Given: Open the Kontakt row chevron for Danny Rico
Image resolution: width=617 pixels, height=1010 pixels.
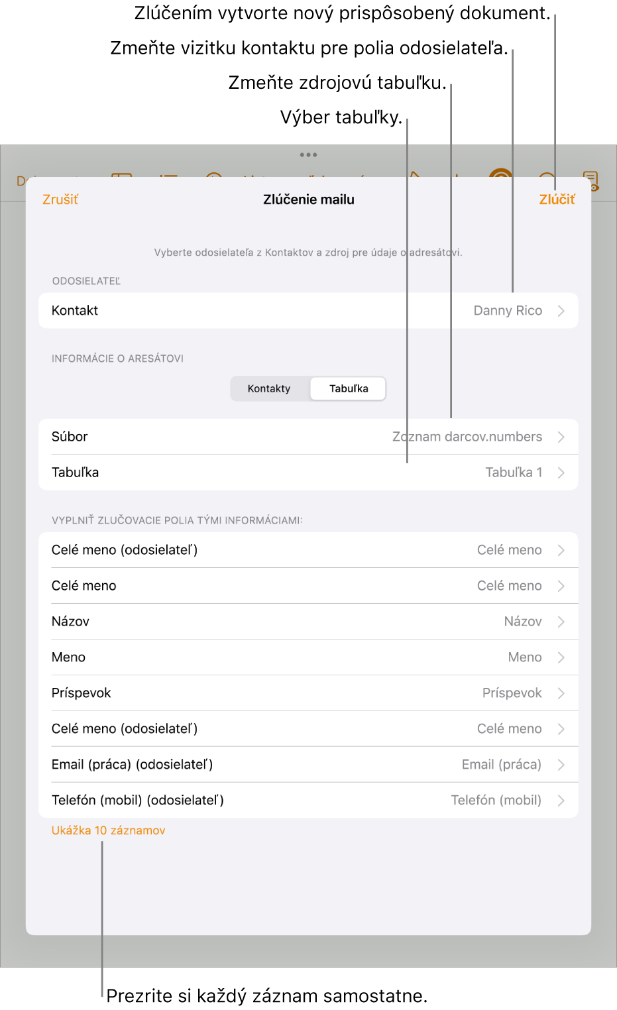Looking at the screenshot, I should tap(561, 311).
